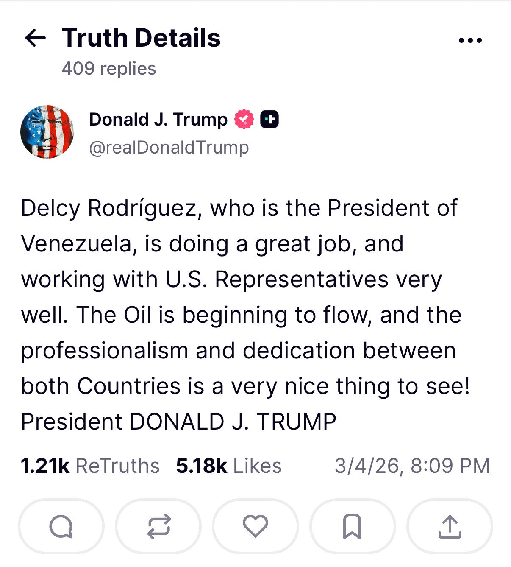Click the signature line President DONALD J. TRUMP
Screen dimensions: 511x567
(178, 422)
